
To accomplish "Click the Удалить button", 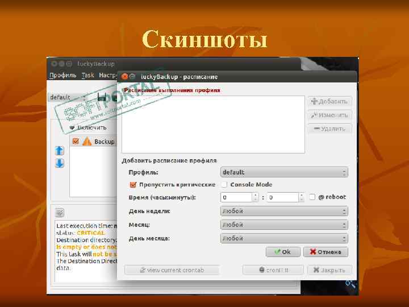I will click(x=329, y=128).
